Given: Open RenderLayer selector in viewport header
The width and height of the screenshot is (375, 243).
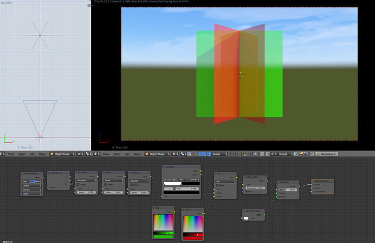Looking at the screenshot, I should coord(327,154).
